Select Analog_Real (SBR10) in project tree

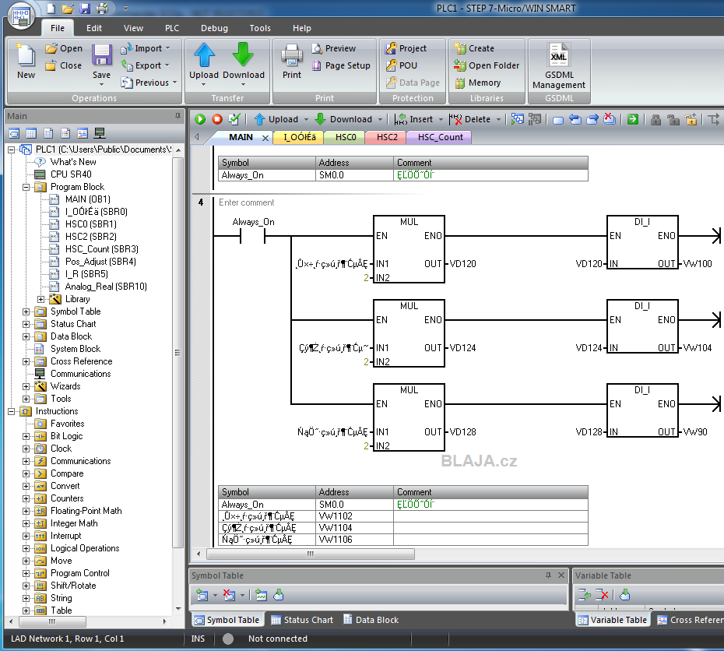pyautogui.click(x=106, y=287)
